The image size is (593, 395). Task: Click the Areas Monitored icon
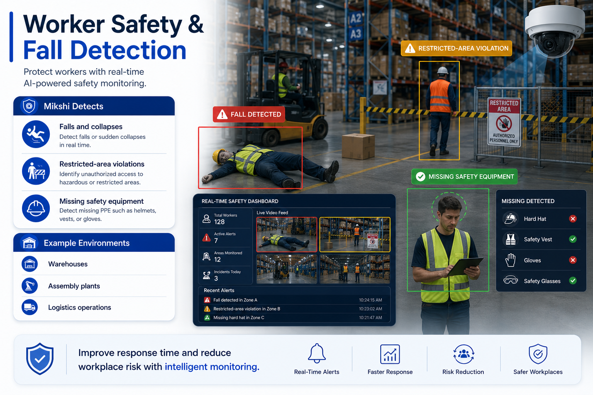[207, 257]
